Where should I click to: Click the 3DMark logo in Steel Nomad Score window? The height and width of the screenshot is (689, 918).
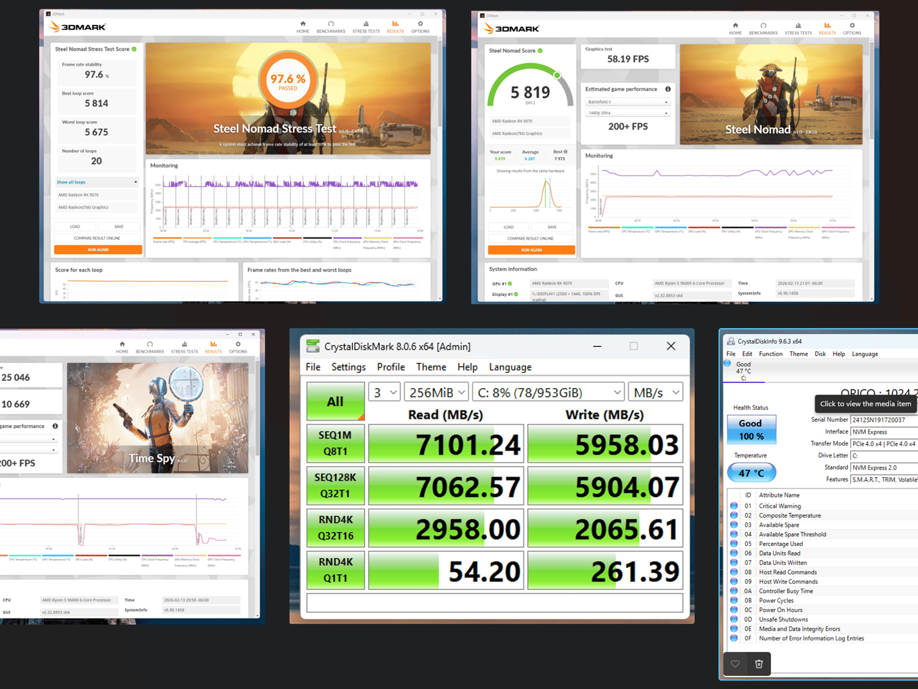point(511,29)
